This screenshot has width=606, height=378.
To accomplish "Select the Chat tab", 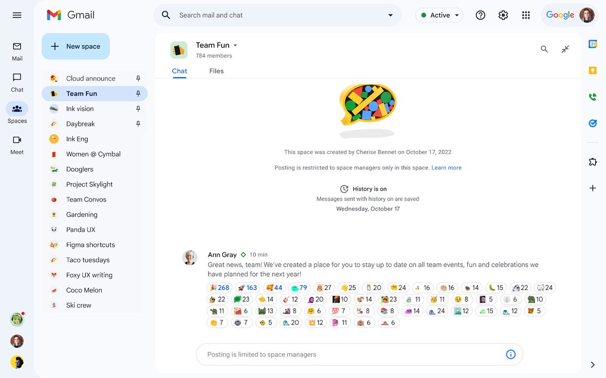I will (x=179, y=71).
